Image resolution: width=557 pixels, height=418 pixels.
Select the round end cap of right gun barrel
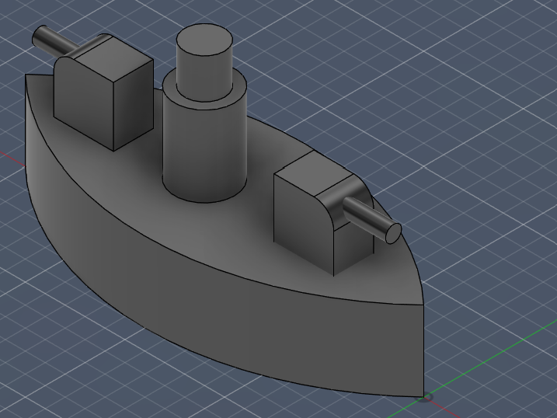pos(393,234)
